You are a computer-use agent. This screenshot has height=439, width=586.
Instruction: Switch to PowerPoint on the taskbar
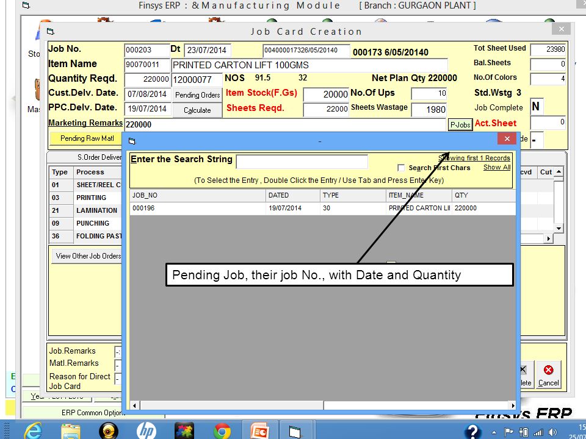(x=259, y=431)
